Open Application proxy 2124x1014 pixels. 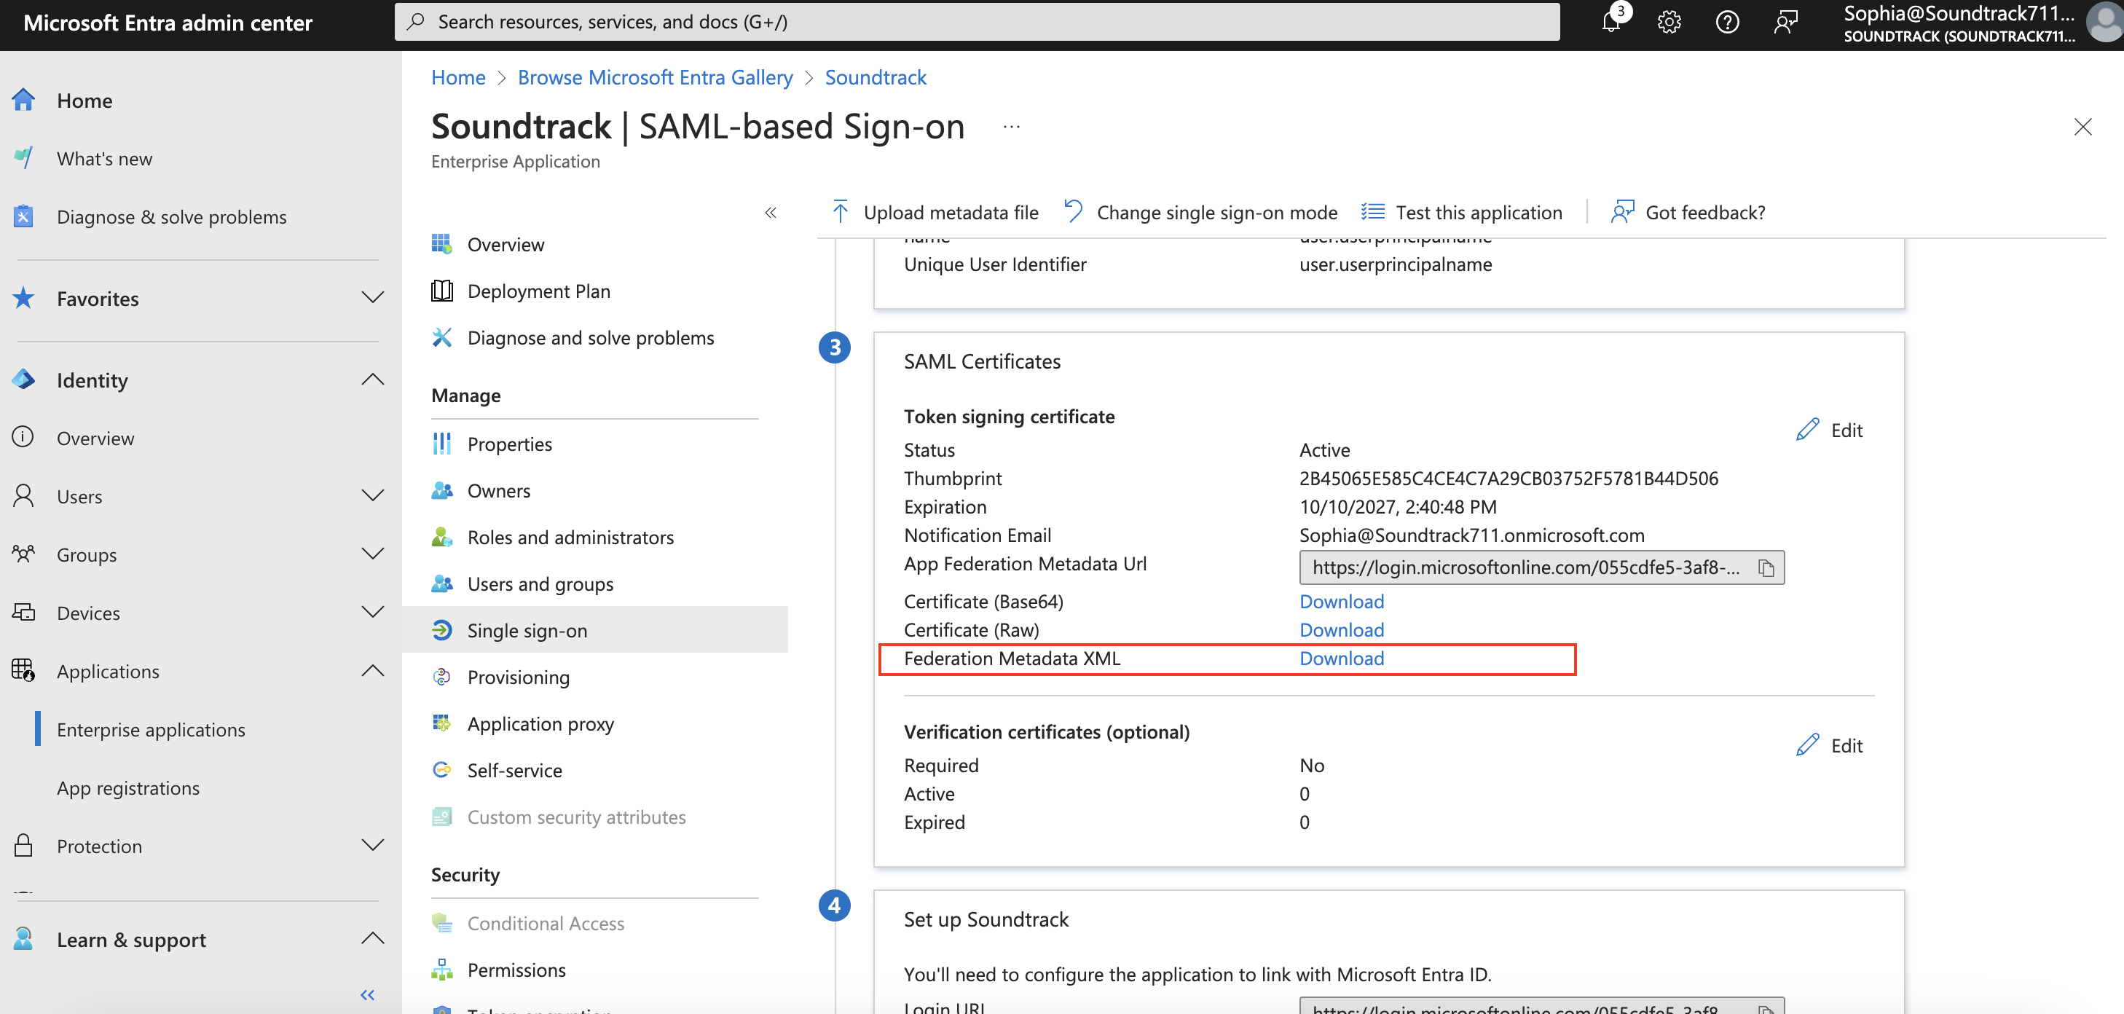click(541, 724)
